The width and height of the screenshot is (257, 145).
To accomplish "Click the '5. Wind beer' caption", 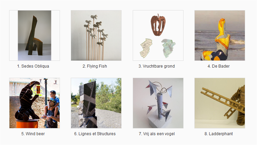I will 33,134.
